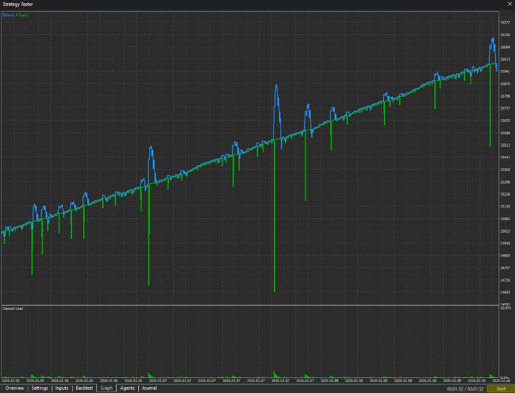
Task: Click the 25584 axis value
Action: [505, 133]
